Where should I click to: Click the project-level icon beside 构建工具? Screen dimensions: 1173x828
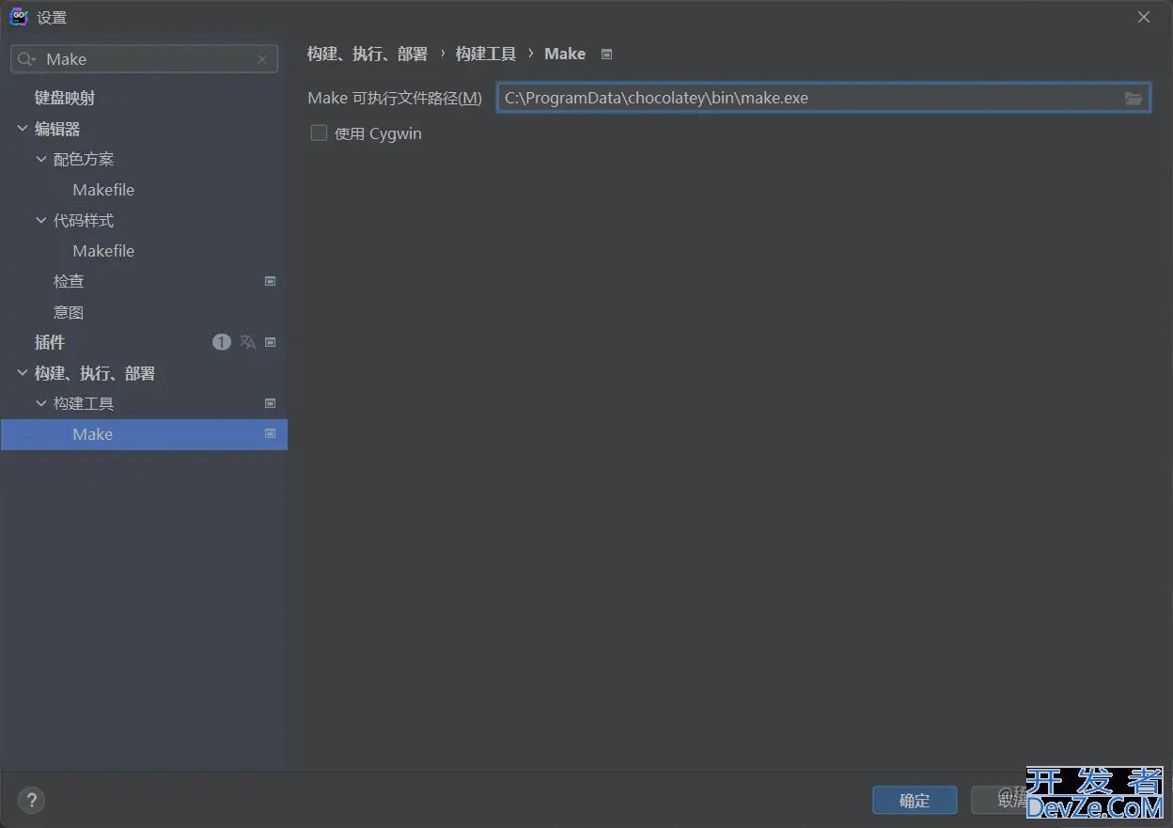tap(271, 403)
